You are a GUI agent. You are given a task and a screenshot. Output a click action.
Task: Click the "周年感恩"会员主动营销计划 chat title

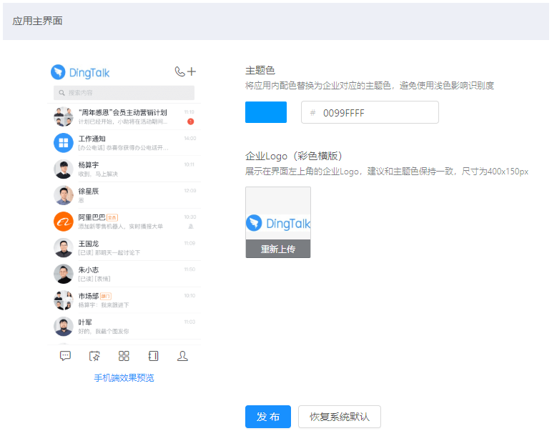pyautogui.click(x=122, y=112)
